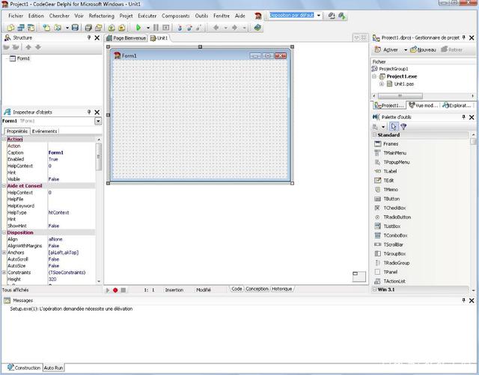Switch to the Historique tab
The height and width of the screenshot is (375, 479).
(x=282, y=288)
